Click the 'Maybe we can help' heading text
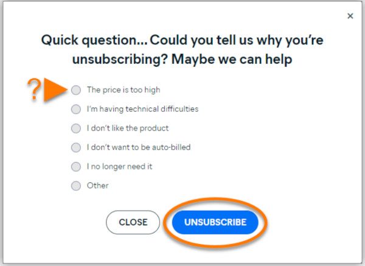The width and height of the screenshot is (365, 266). point(232,60)
